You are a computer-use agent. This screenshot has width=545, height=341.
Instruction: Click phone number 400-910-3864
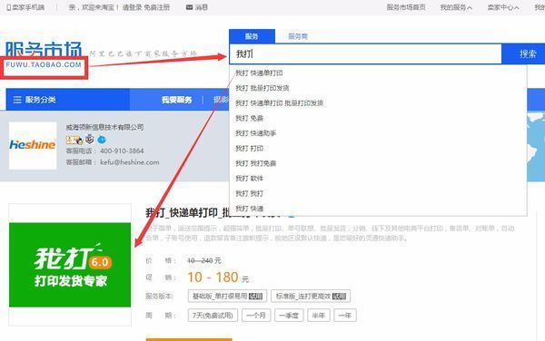click(x=122, y=151)
